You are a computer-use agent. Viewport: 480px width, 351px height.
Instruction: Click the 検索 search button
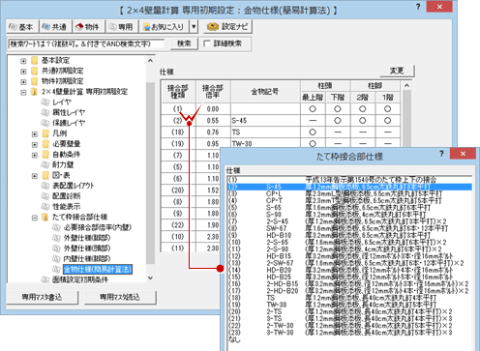pyautogui.click(x=184, y=44)
